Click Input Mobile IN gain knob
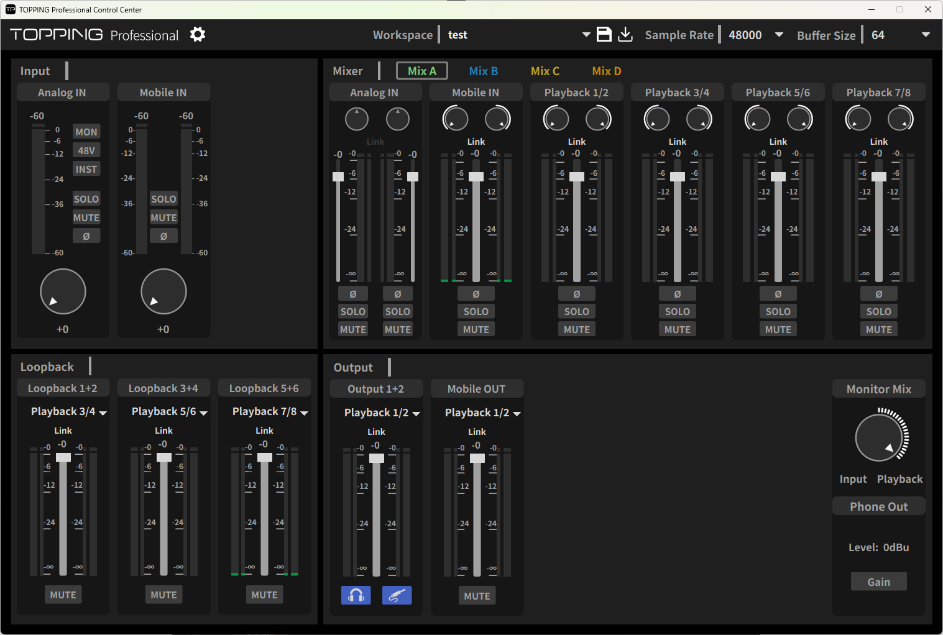 coord(163,291)
